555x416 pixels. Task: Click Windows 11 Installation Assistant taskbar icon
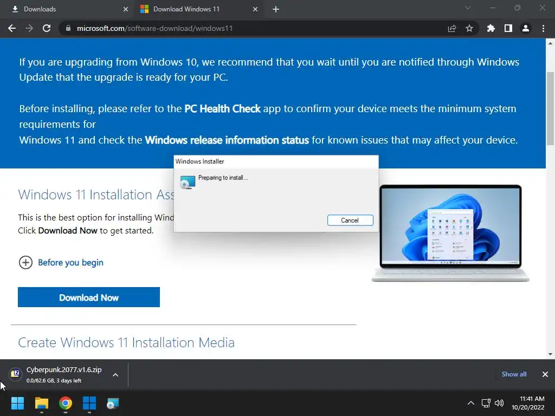[x=89, y=403]
